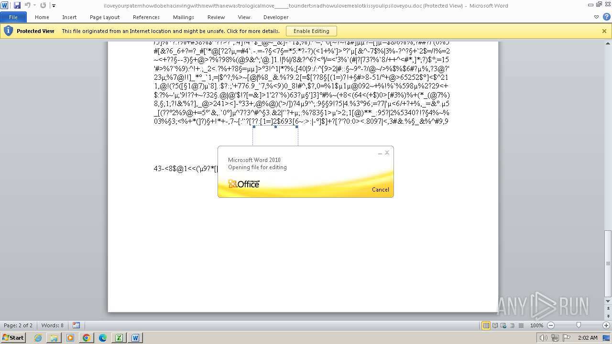The width and height of the screenshot is (612, 344).
Task: Click the Action Center flag icon
Action: pos(567,338)
